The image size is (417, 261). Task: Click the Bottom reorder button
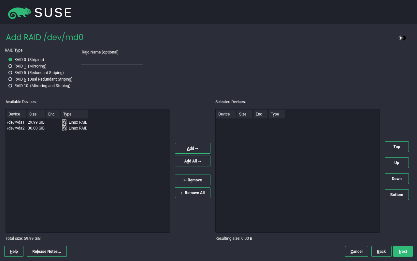396,195
